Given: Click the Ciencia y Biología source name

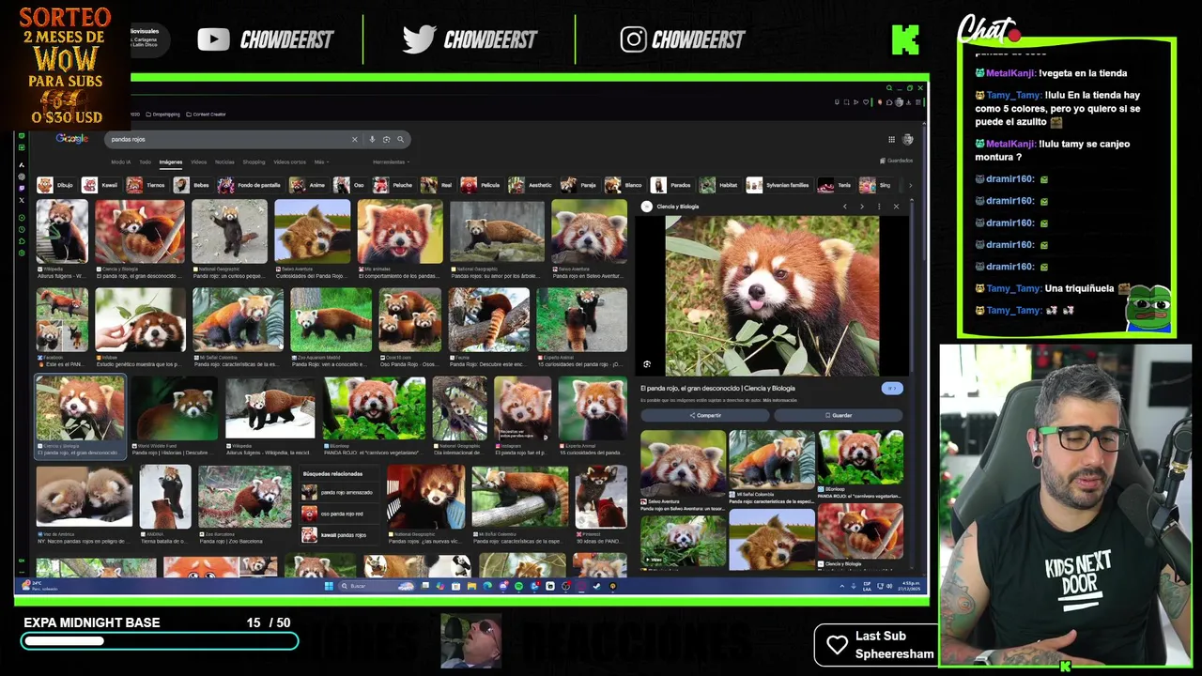Looking at the screenshot, I should pyautogui.click(x=677, y=207).
